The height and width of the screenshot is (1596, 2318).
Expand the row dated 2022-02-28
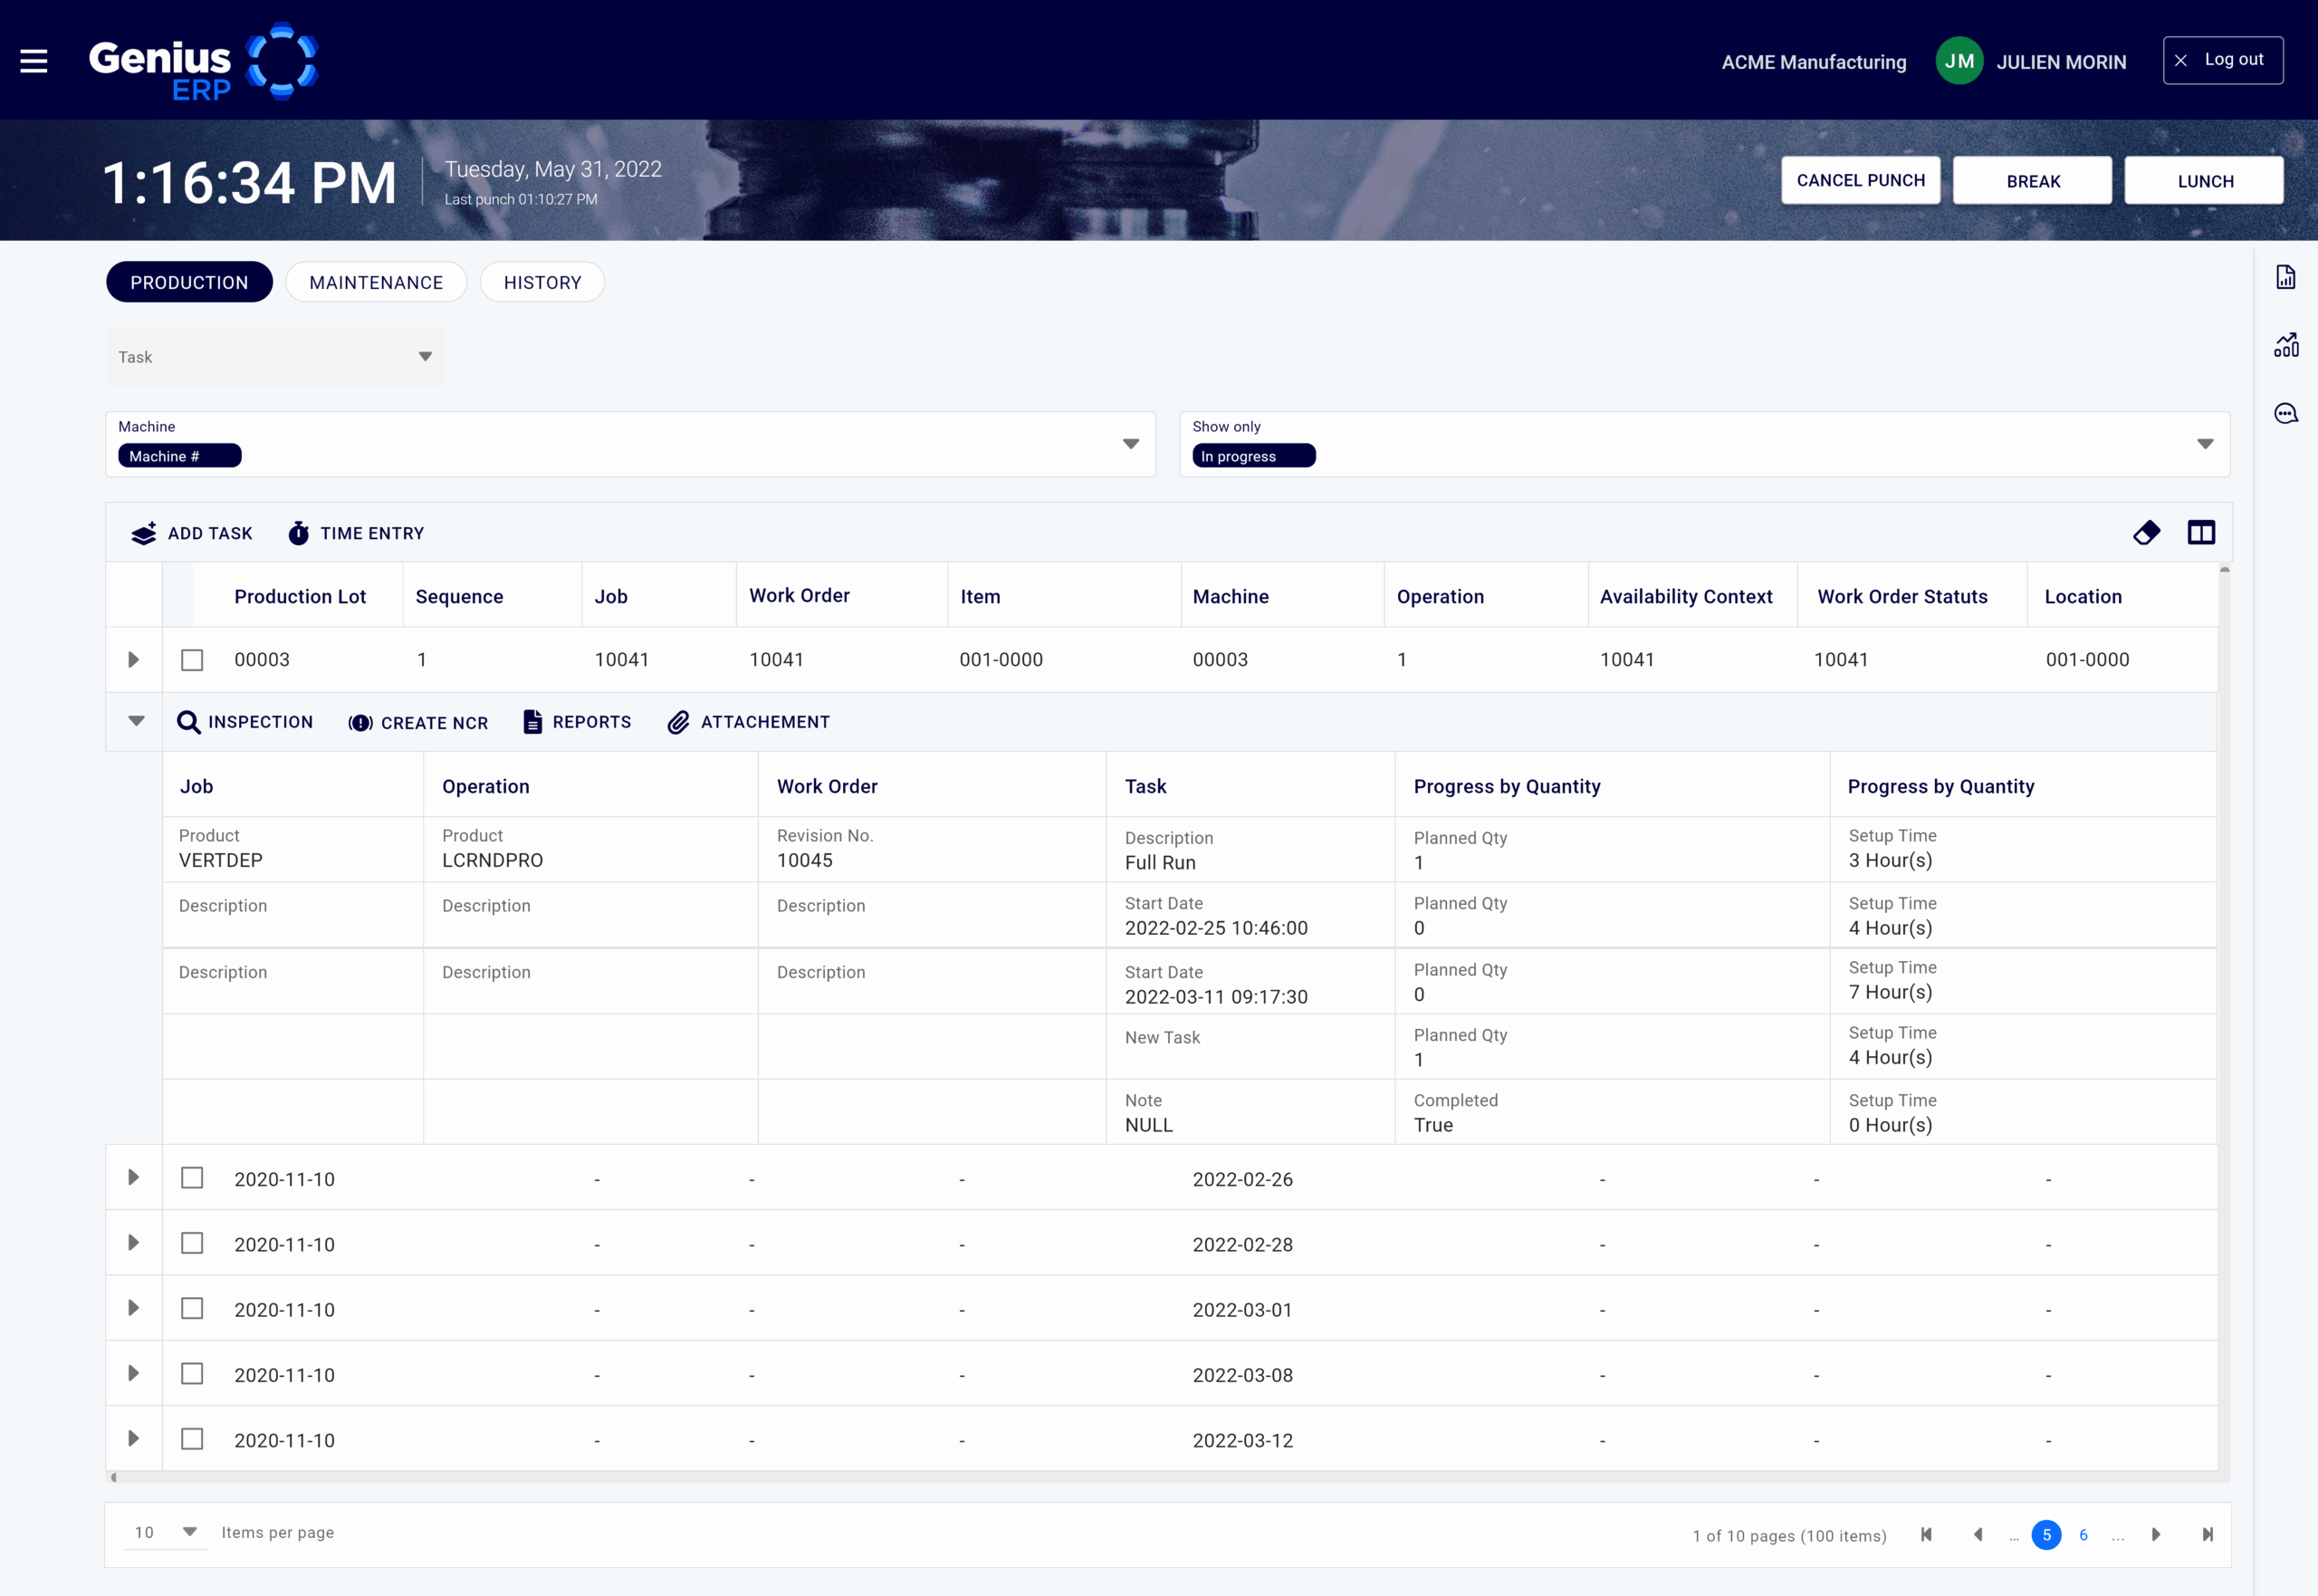point(133,1243)
